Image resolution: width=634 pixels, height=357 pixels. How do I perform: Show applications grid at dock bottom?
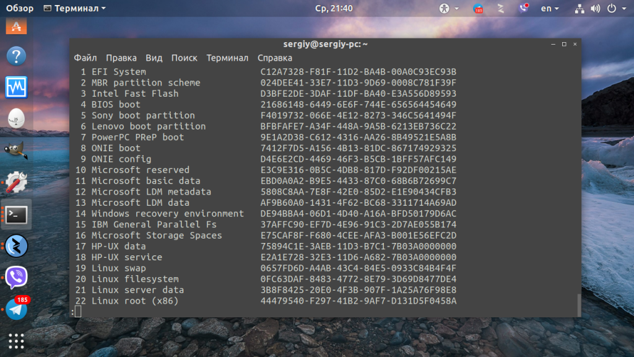[x=16, y=340]
